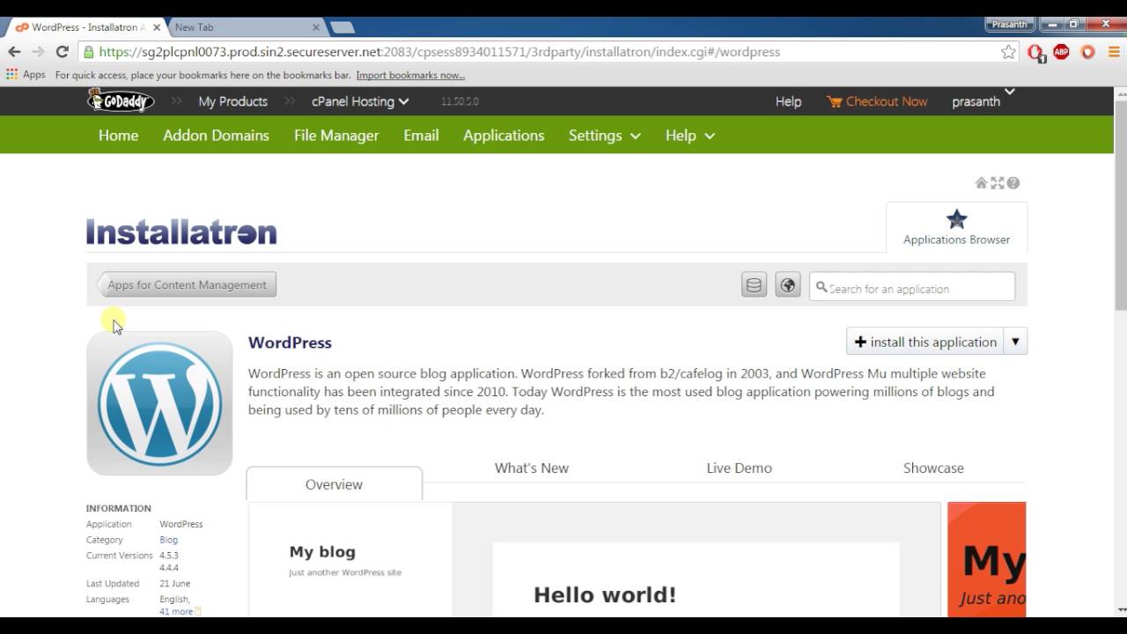Click the browser forward arrow
The width and height of the screenshot is (1127, 634).
point(38,52)
